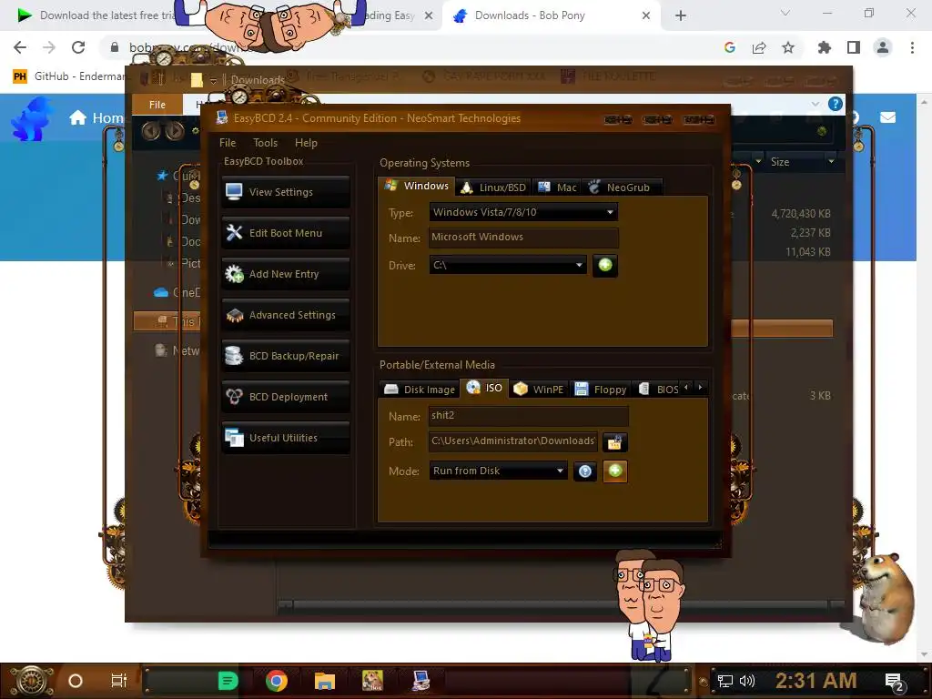Open EasyBCD taskbar icon
Screen dimensions: 932x699
(420, 681)
